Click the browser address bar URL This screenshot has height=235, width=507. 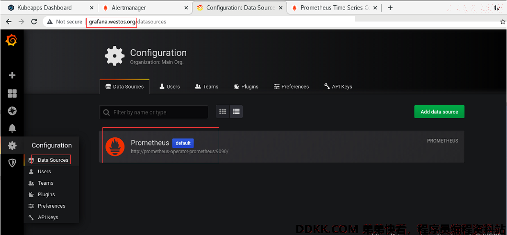coord(127,22)
